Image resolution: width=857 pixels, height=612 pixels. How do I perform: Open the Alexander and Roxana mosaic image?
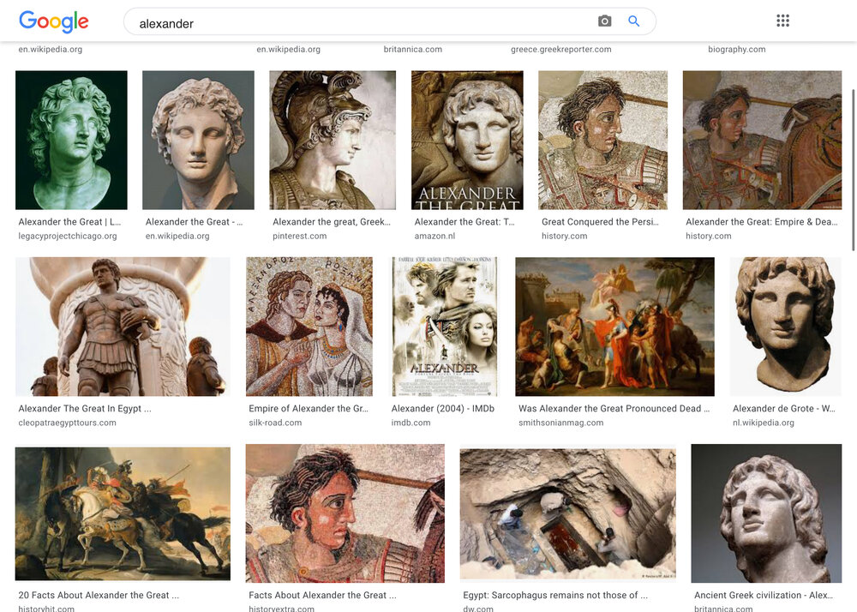pyautogui.click(x=309, y=327)
